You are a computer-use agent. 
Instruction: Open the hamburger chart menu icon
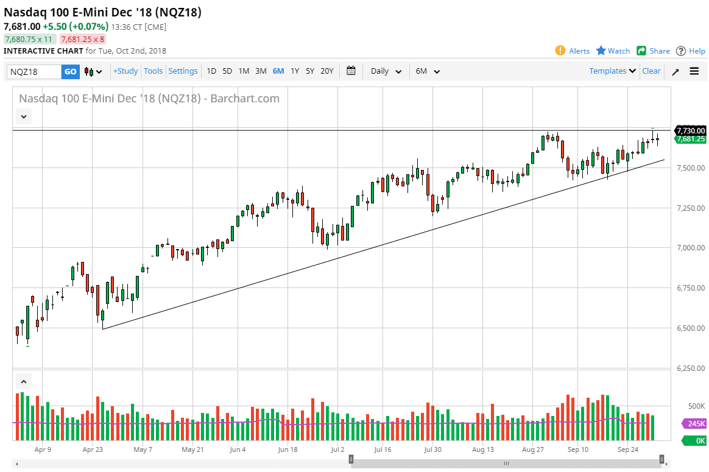pyautogui.click(x=694, y=71)
